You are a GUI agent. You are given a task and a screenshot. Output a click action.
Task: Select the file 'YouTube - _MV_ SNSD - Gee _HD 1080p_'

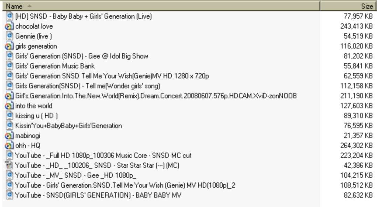point(76,176)
